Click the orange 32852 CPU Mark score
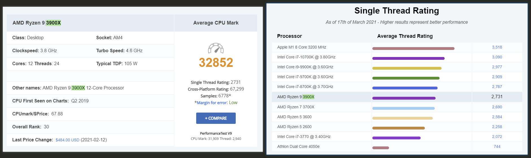Viewport: 531px width, 158px height. point(216,63)
